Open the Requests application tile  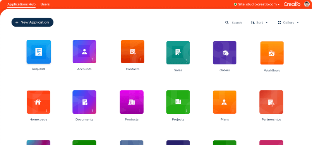point(39,52)
